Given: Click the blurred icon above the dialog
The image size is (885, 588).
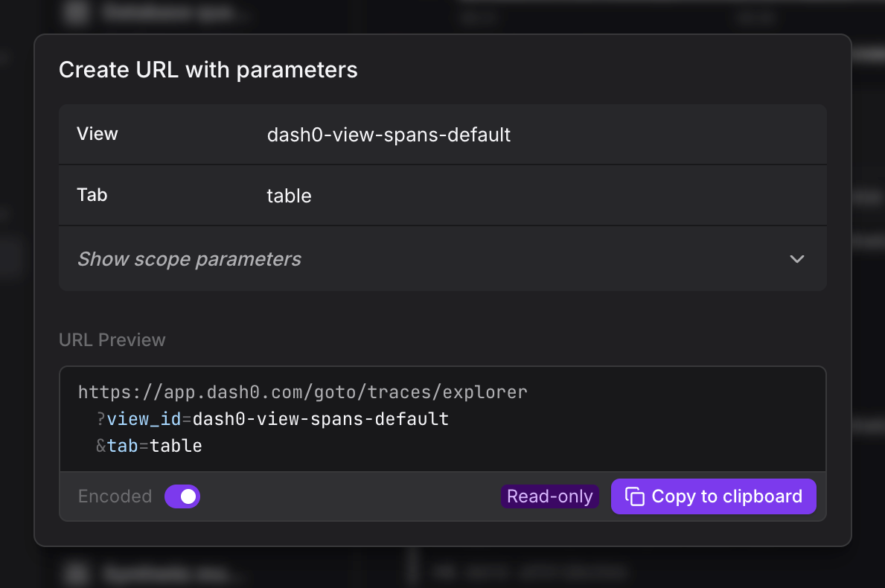Looking at the screenshot, I should 74,12.
